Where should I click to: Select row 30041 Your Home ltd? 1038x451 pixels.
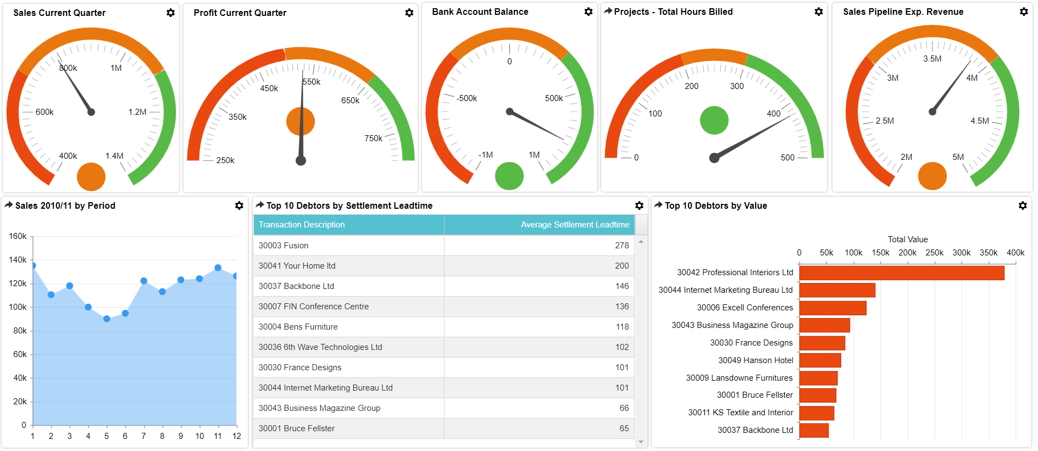tap(444, 266)
